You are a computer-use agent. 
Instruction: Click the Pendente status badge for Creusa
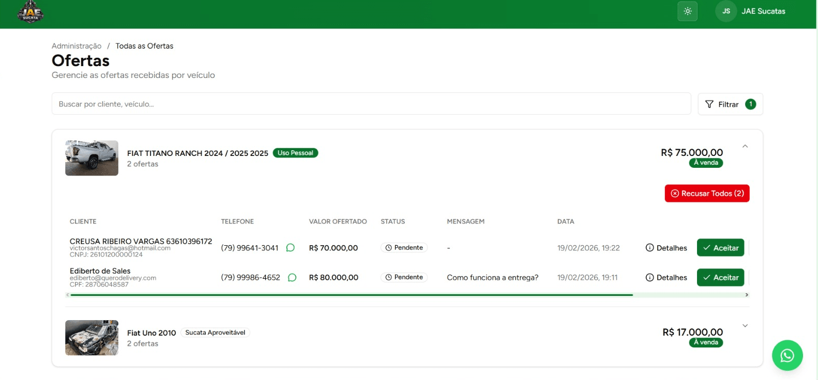coord(404,248)
